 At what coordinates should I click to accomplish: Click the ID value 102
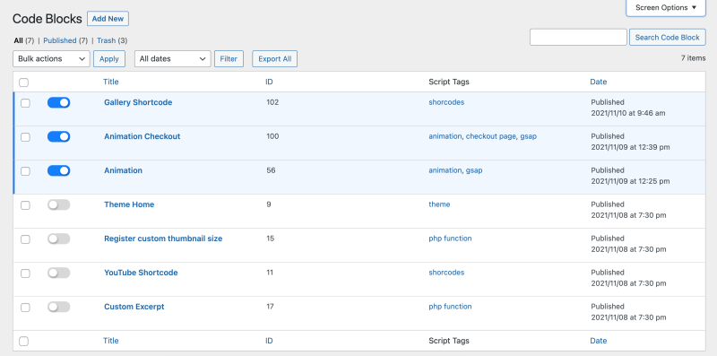pyautogui.click(x=272, y=102)
